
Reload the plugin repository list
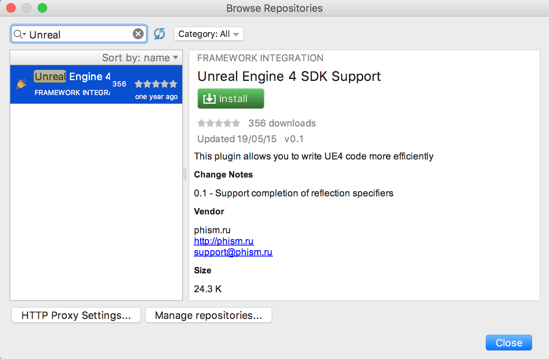click(159, 34)
